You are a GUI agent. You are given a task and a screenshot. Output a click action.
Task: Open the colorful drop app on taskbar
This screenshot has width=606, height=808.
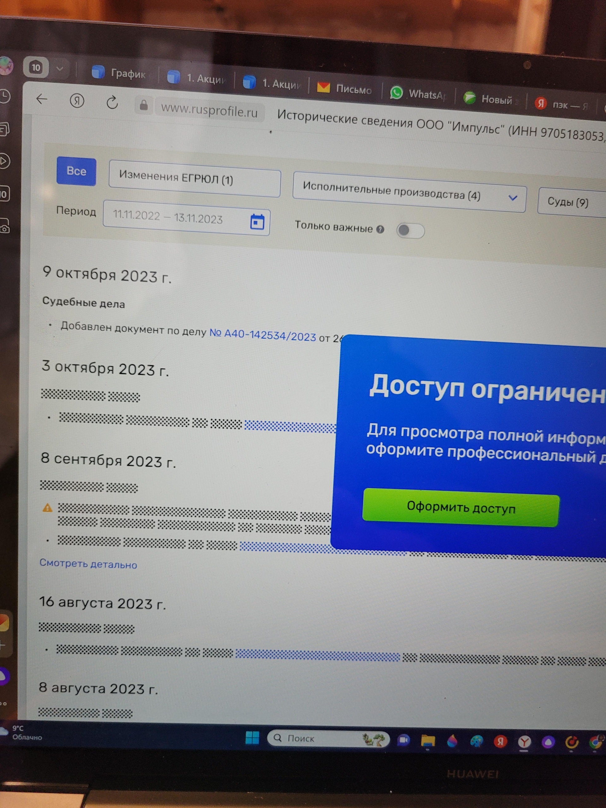point(452,741)
